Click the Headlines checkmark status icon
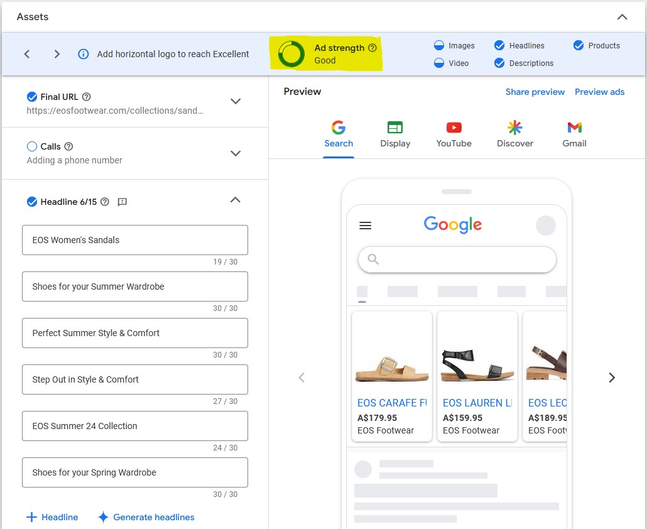Screen dimensions: 647x529 (499, 45)
